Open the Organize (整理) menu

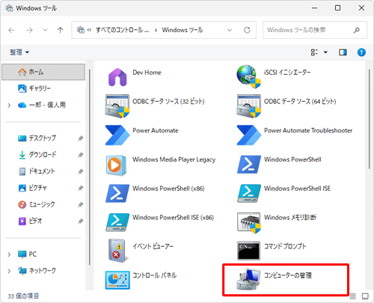coord(19,52)
